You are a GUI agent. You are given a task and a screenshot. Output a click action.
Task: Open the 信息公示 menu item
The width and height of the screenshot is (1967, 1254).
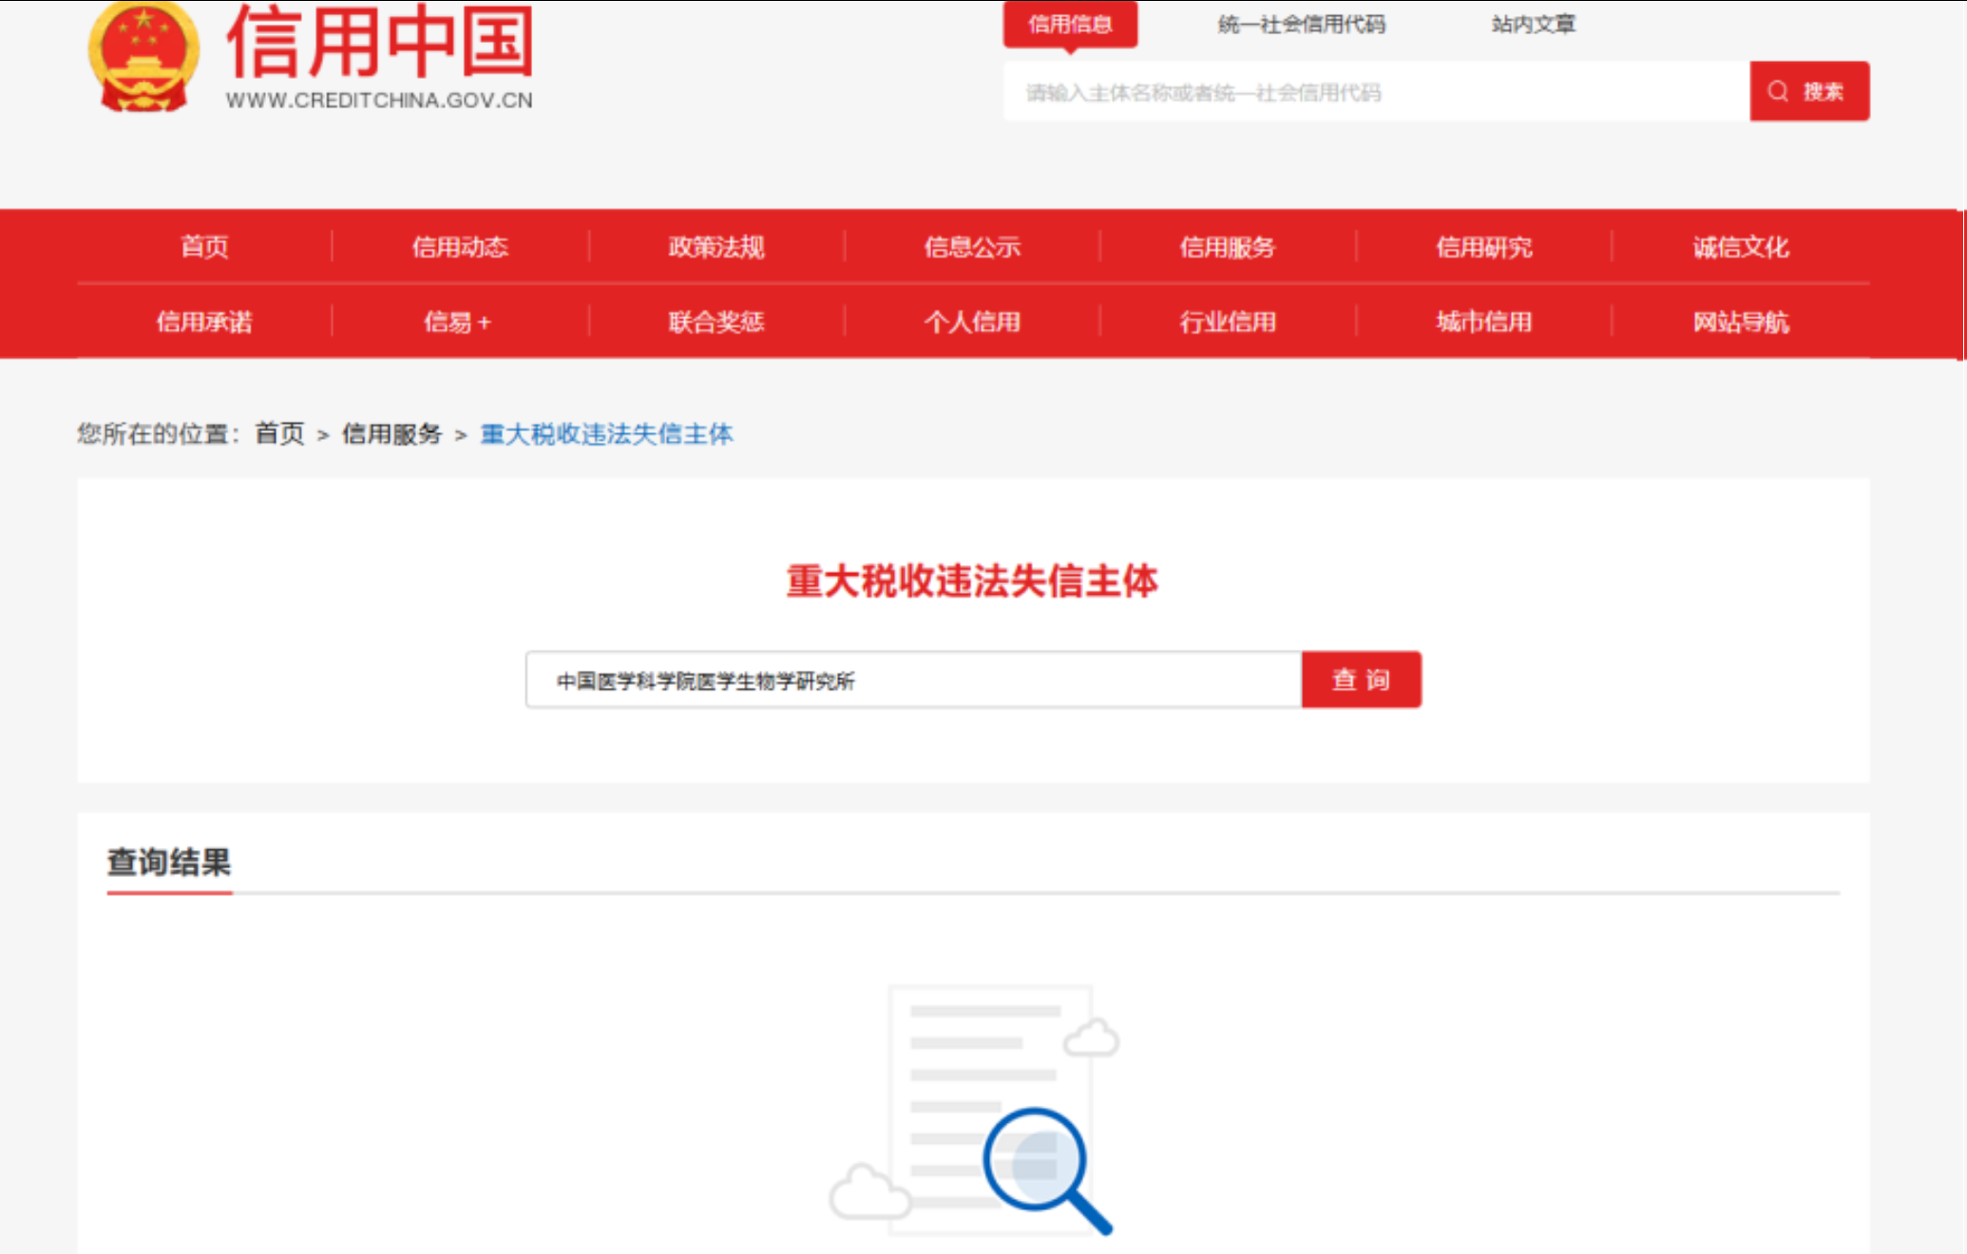[972, 247]
